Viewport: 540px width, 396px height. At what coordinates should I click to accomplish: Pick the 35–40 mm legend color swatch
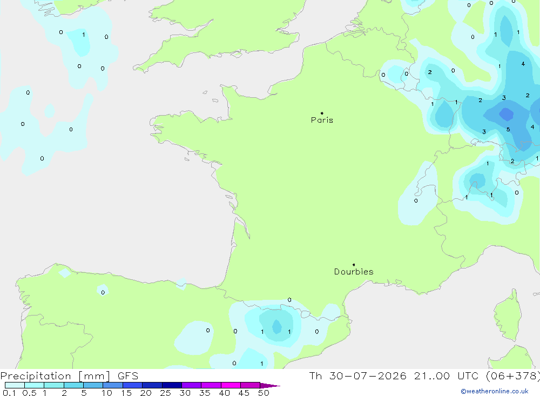coord(211,385)
